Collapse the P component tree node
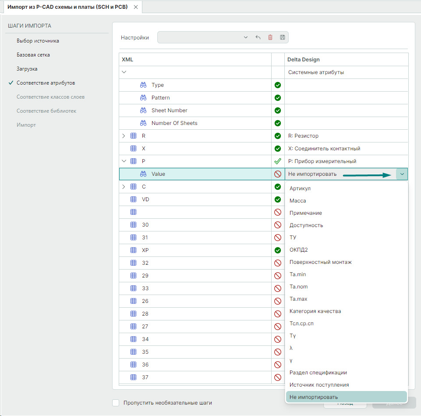This screenshot has height=416, width=421. pos(124,161)
